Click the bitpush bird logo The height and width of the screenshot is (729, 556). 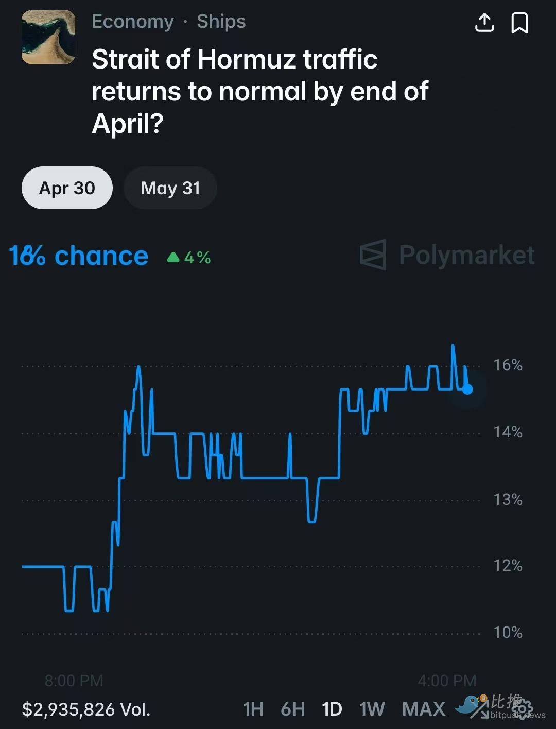[470, 705]
